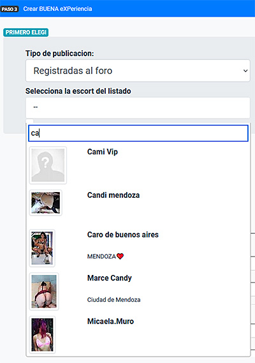The height and width of the screenshot is (363, 255).
Task: Click the Caro de buenos aires thumbnail
Action: point(42,248)
